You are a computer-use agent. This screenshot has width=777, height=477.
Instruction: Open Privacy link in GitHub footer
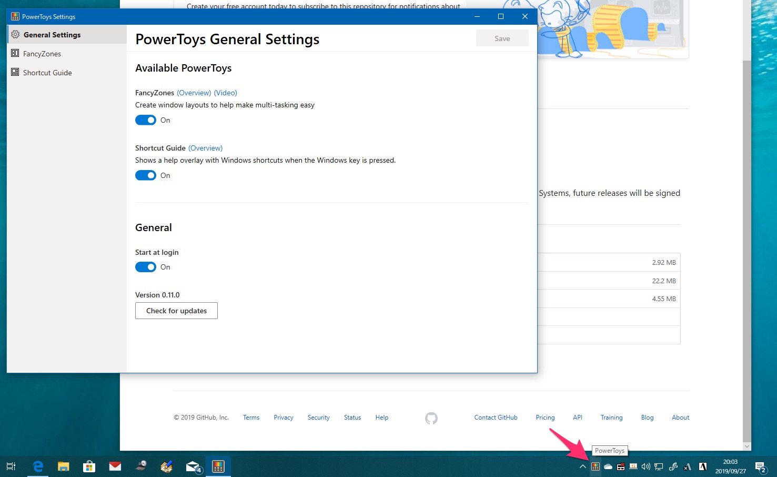[284, 418]
